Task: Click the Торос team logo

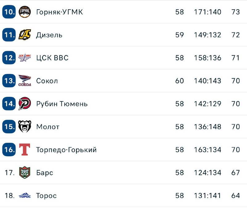Action: coord(25,196)
